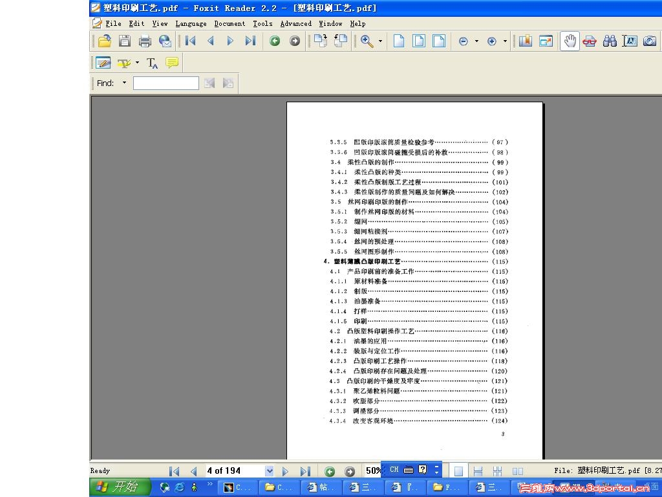The image size is (662, 497).
Task: Select the annotation selection tool icon
Action: 103,63
